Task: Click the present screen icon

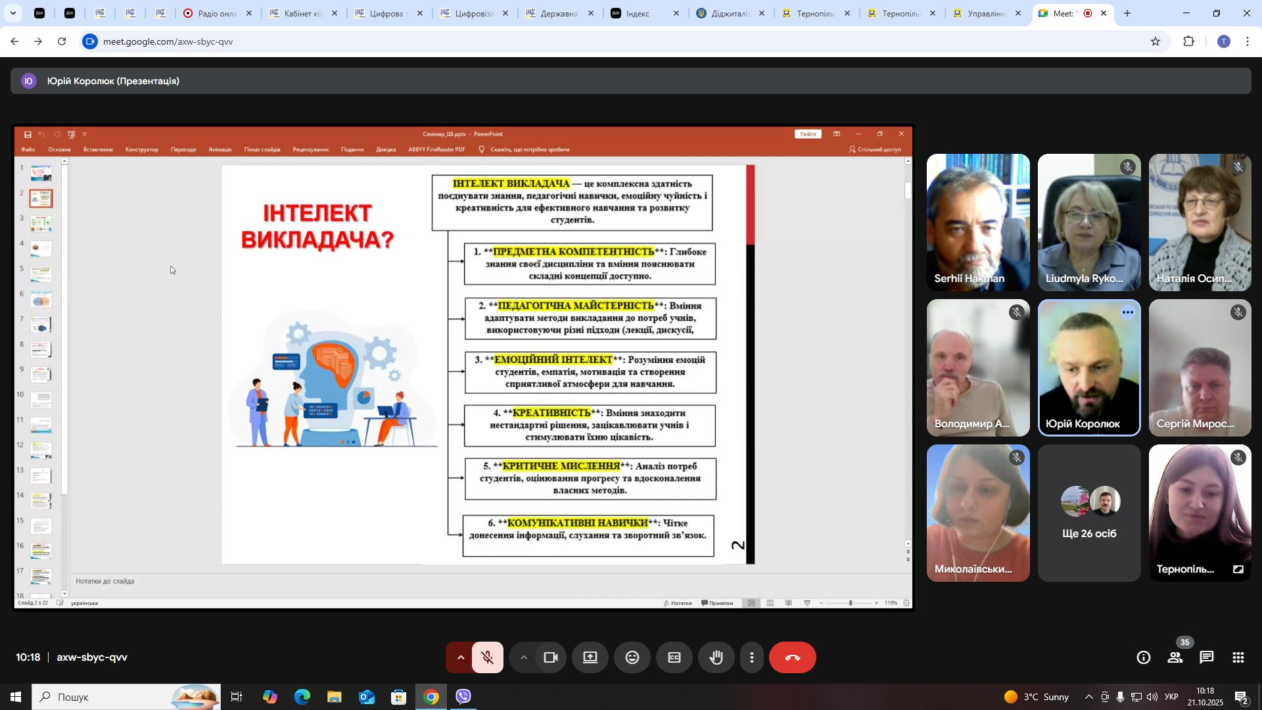Action: [590, 658]
